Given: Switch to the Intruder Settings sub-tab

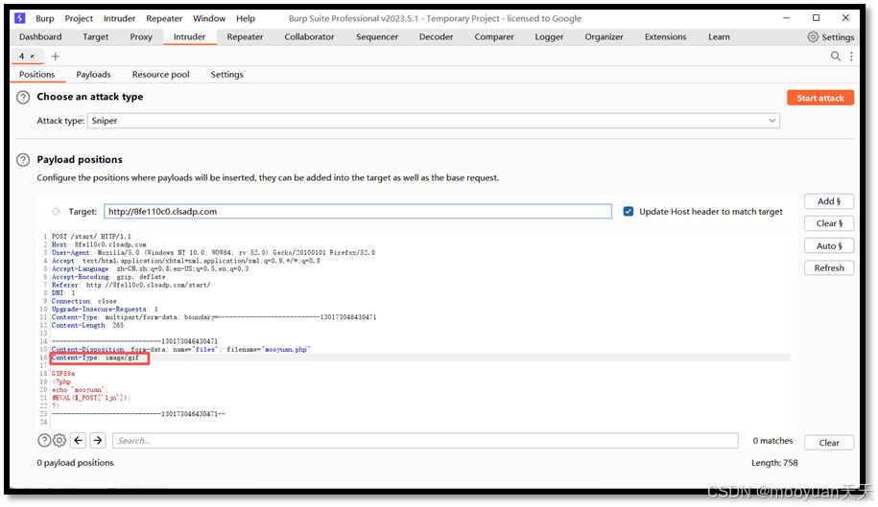Looking at the screenshot, I should point(226,75).
